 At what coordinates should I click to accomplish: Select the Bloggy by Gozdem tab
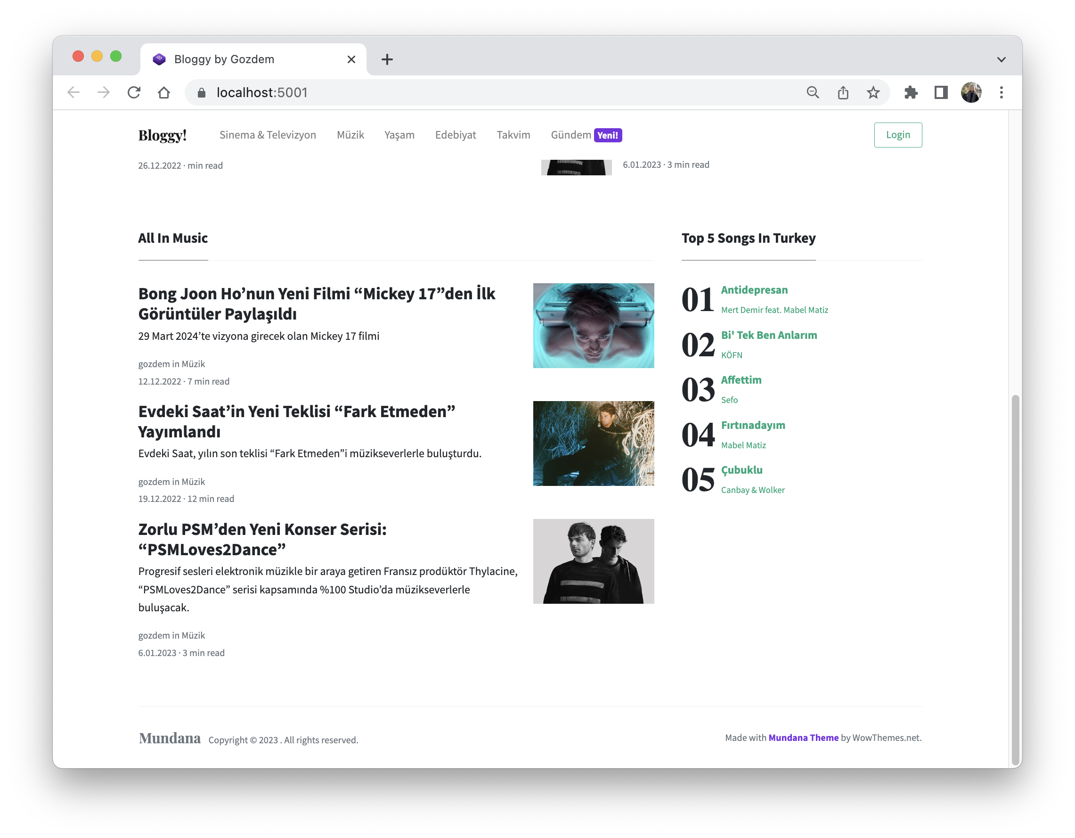[253, 59]
